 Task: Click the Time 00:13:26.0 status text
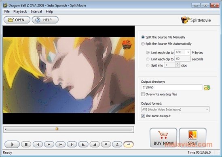199,153
